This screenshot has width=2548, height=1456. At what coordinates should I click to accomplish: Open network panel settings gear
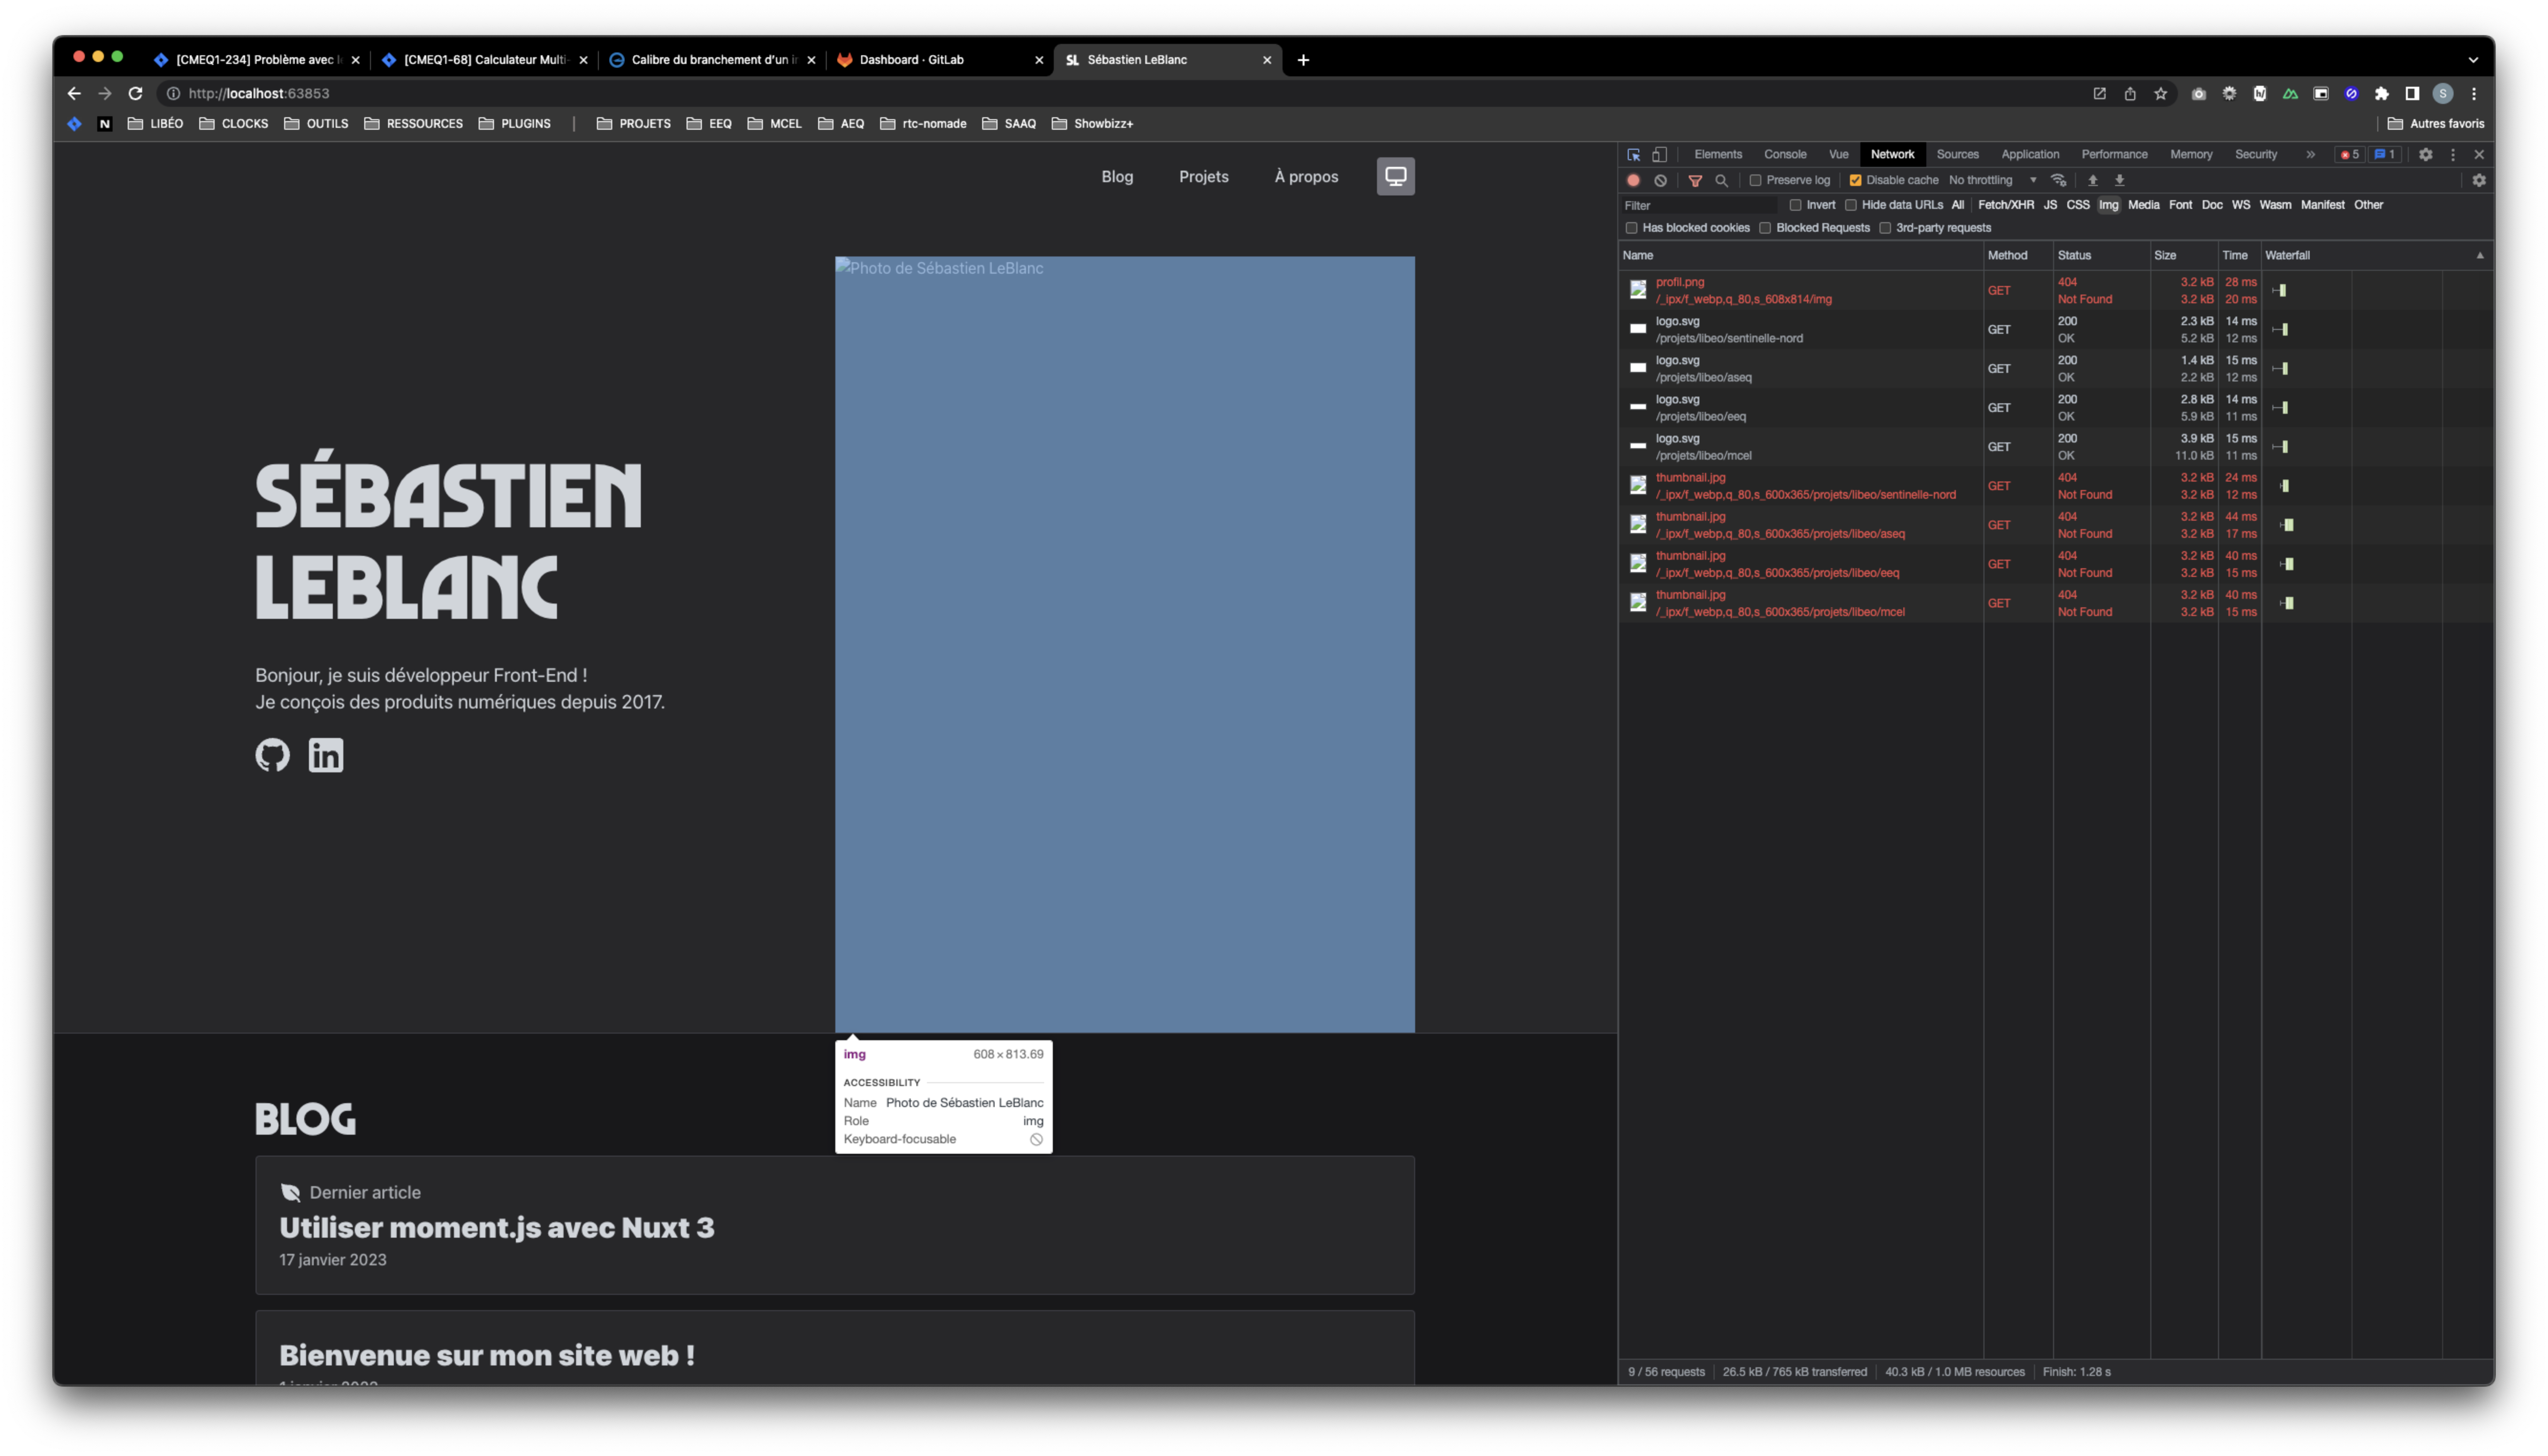point(2478,181)
